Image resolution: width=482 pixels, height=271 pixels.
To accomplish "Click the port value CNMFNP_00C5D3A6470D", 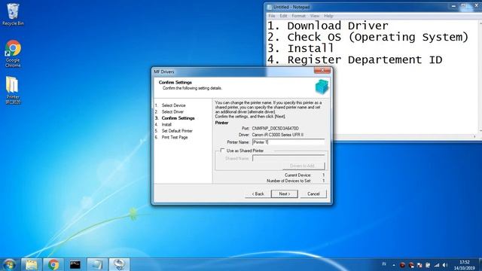I will coord(275,129).
